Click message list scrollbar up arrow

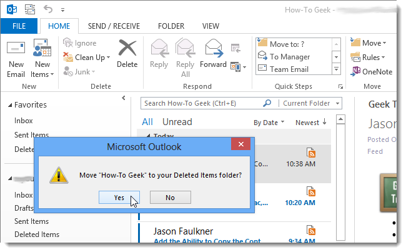point(340,119)
